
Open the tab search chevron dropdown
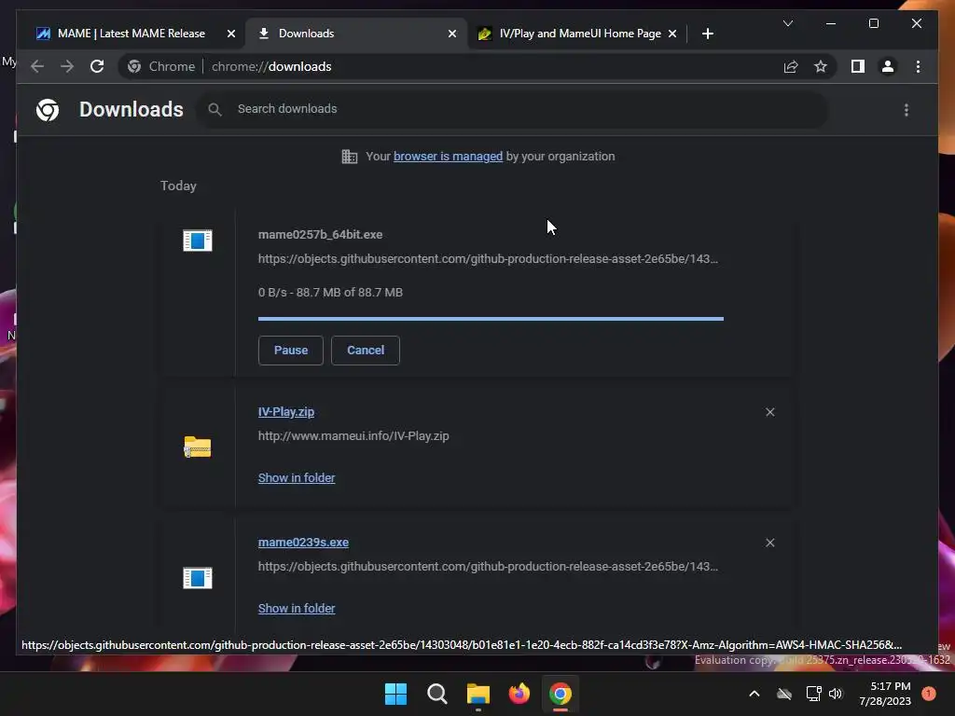coord(787,23)
